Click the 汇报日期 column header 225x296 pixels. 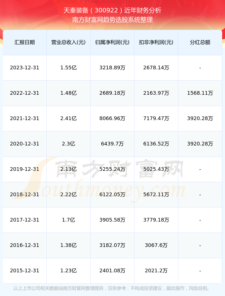(24, 42)
